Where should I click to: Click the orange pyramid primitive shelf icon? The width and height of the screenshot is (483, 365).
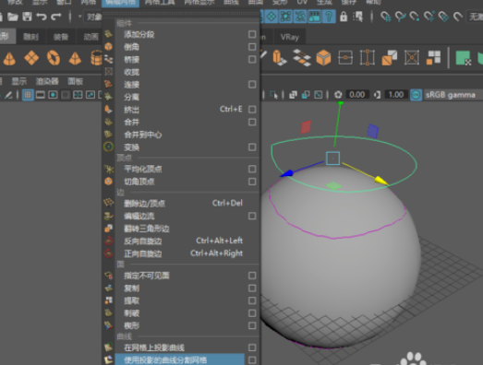point(75,58)
